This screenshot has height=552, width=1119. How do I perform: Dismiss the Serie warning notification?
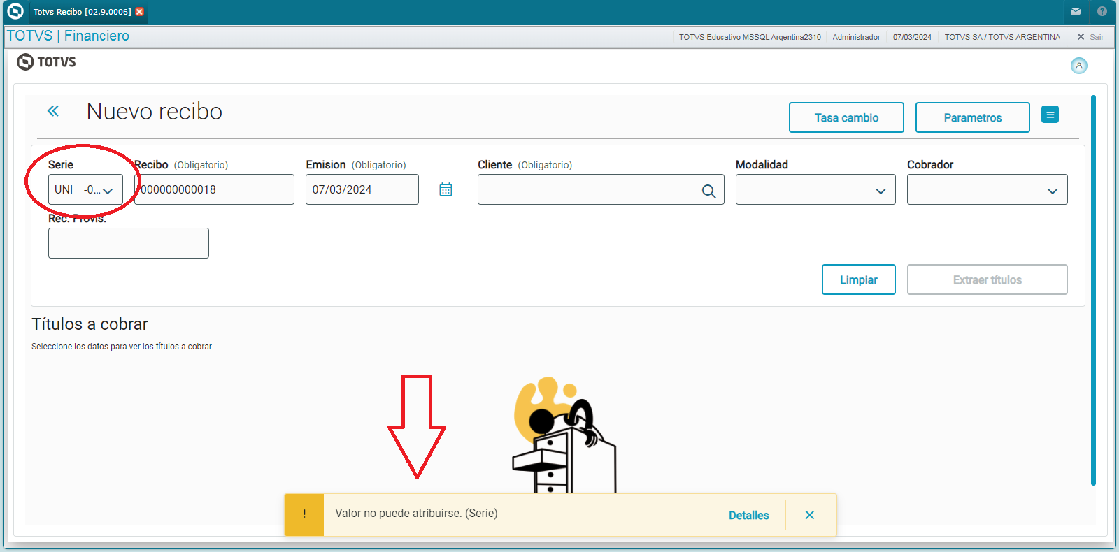(x=809, y=515)
